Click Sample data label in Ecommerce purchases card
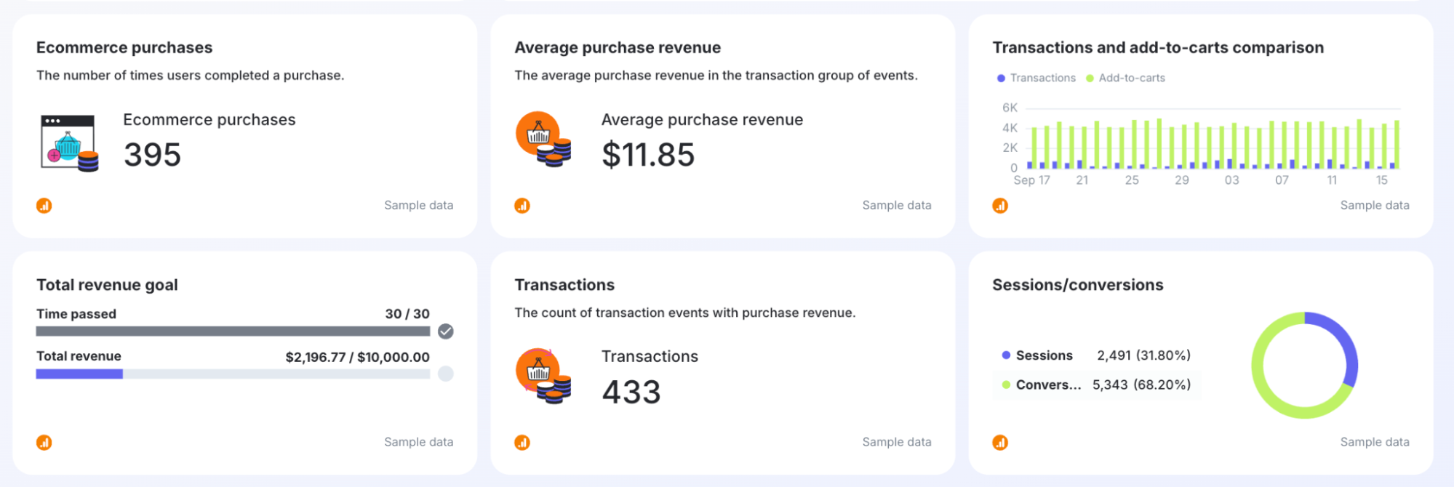This screenshot has height=487, width=1454. click(418, 206)
